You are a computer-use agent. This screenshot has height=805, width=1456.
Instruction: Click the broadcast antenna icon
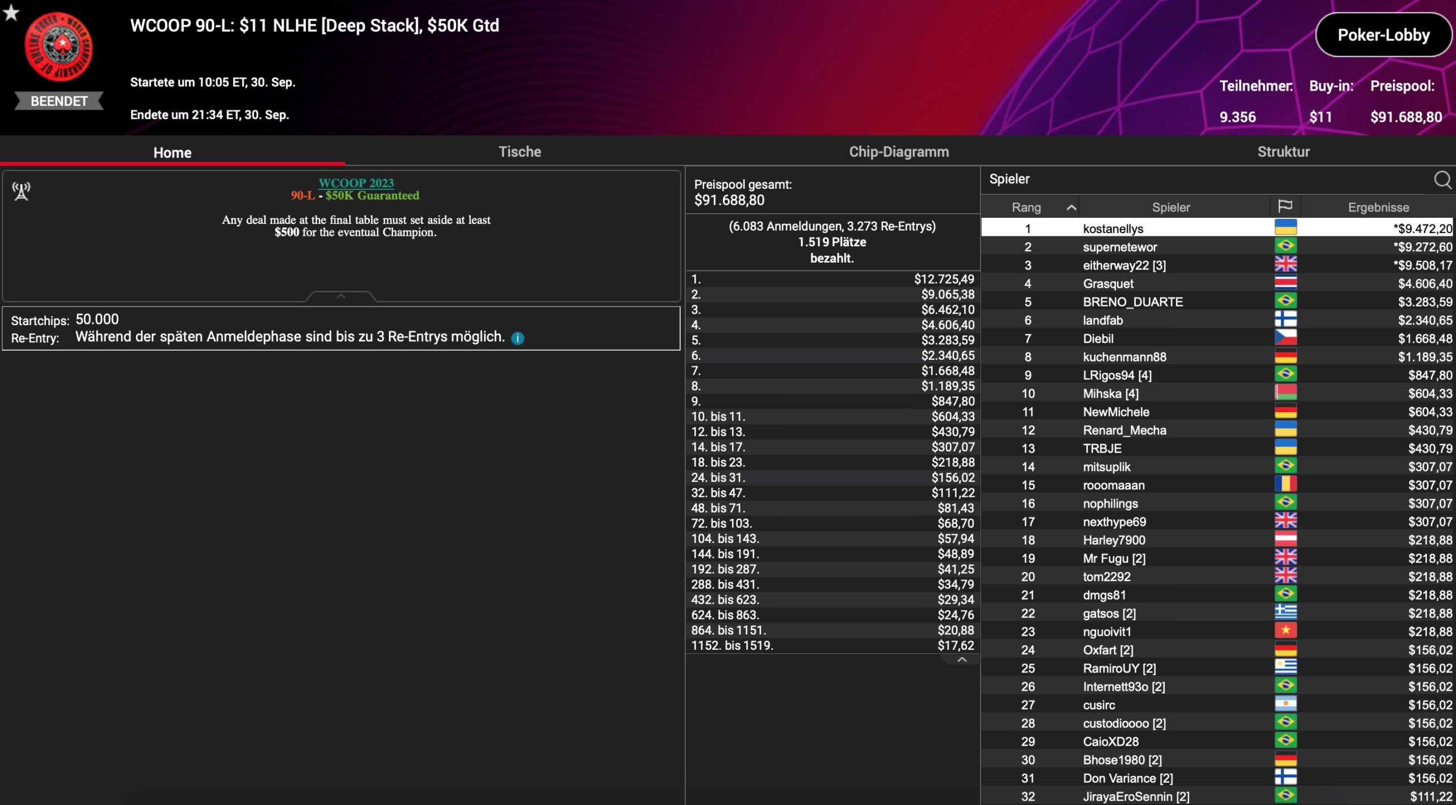[x=22, y=191]
